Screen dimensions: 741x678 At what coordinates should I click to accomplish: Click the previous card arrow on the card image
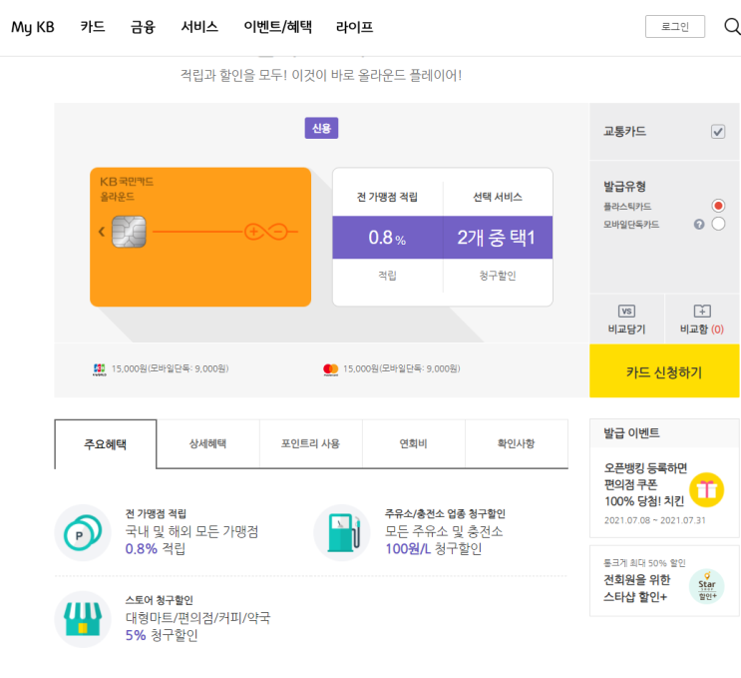click(x=101, y=232)
